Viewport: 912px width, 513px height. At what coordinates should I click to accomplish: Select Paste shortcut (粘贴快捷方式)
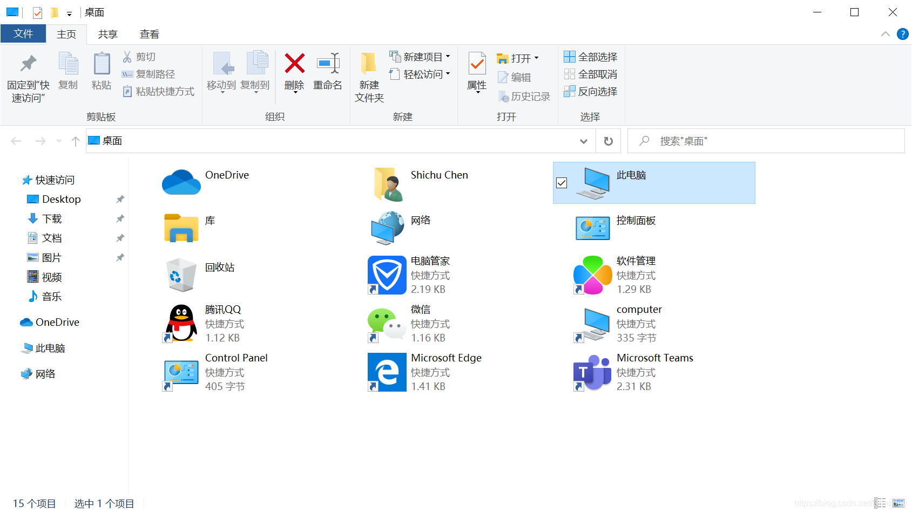[158, 91]
